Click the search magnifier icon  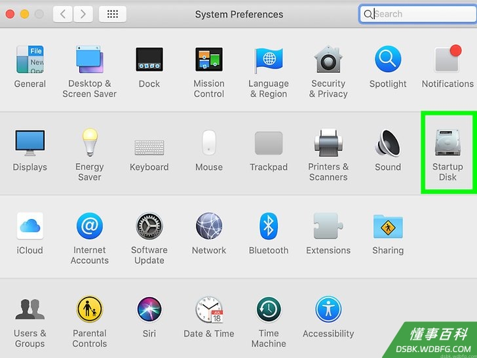(x=368, y=14)
